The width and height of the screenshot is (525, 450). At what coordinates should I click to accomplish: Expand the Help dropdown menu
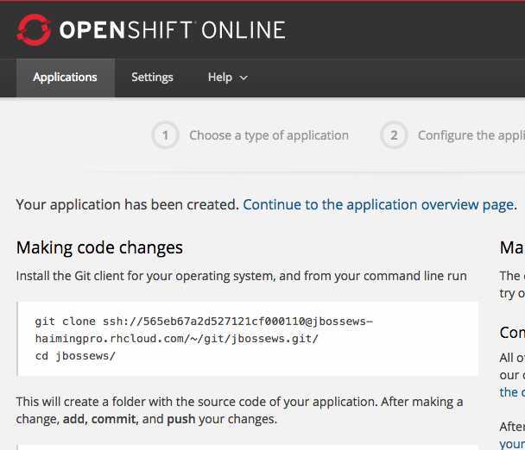click(x=228, y=78)
